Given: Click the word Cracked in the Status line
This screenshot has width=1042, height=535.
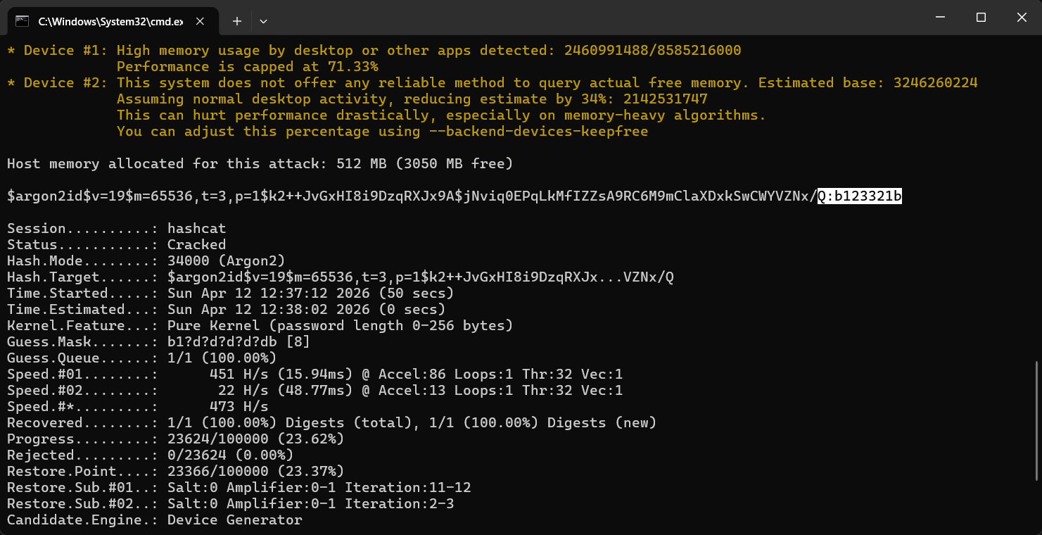Looking at the screenshot, I should point(196,245).
